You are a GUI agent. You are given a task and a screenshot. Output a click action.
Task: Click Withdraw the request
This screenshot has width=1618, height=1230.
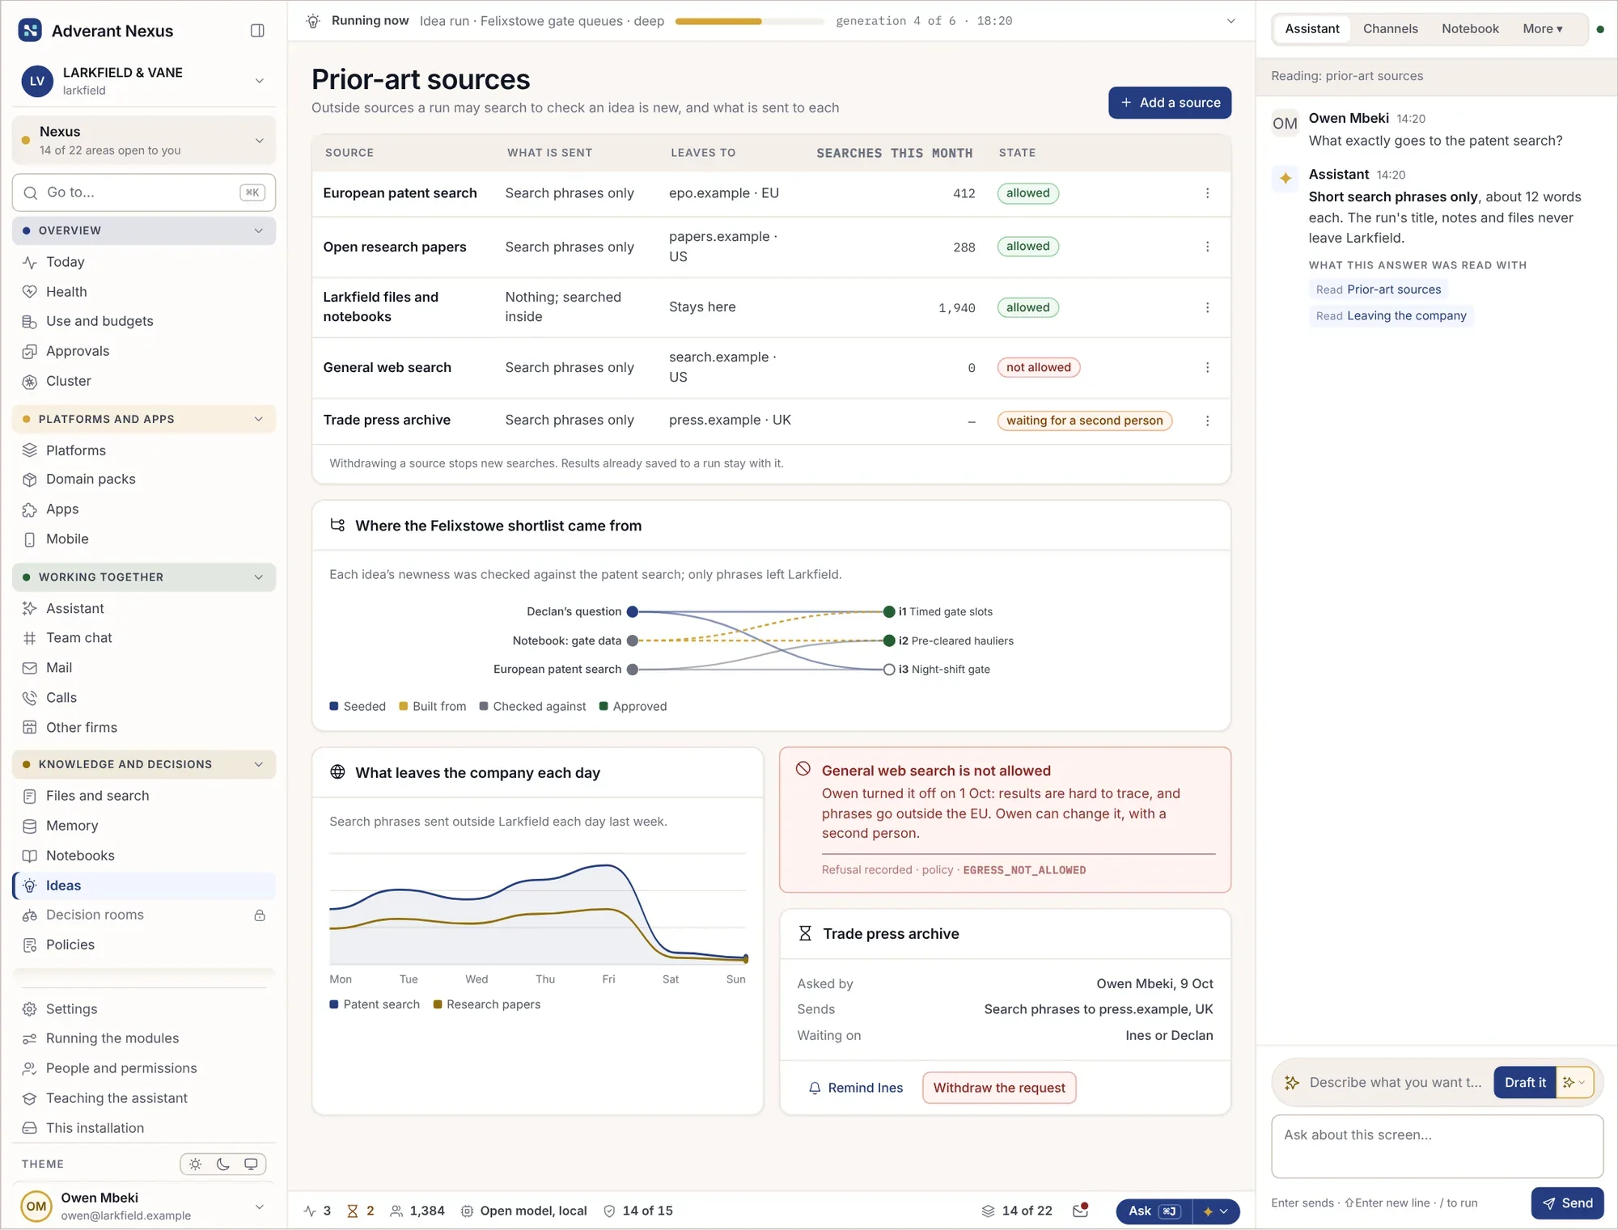(x=998, y=1088)
